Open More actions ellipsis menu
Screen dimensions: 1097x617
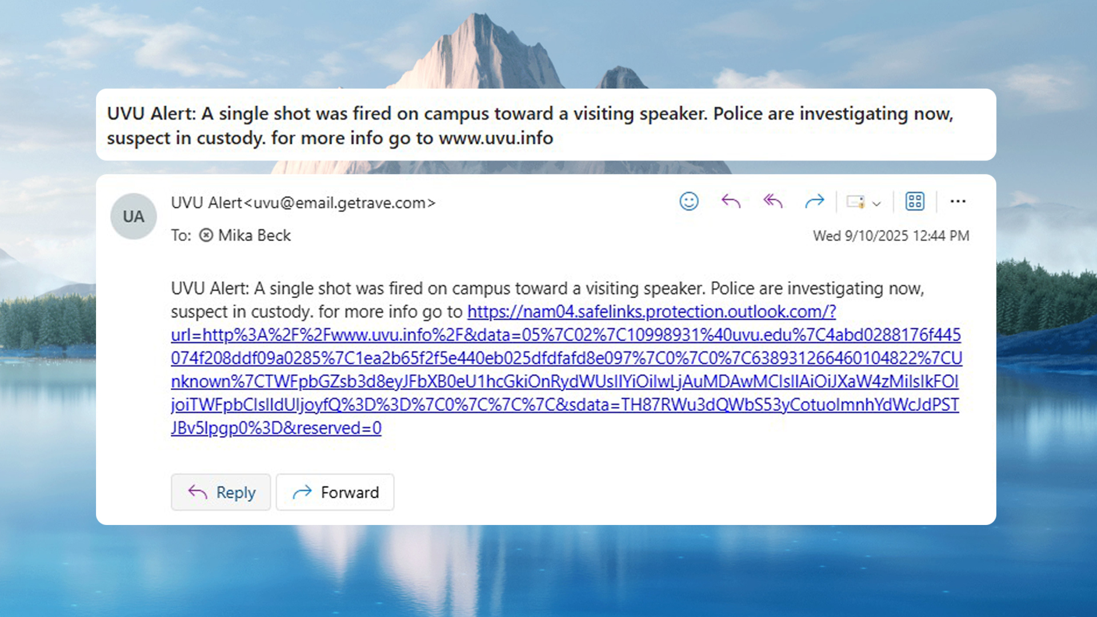coord(958,201)
